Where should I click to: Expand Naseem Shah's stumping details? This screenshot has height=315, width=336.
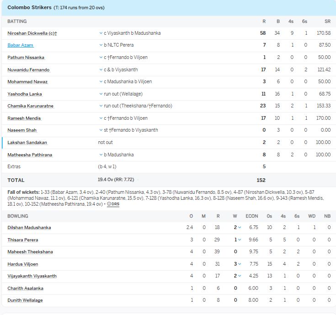[101, 130]
